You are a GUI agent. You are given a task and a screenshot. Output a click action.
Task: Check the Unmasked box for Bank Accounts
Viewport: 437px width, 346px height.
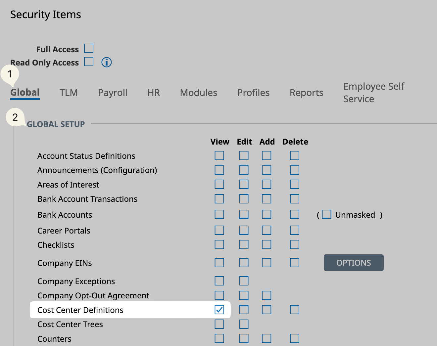pos(326,214)
